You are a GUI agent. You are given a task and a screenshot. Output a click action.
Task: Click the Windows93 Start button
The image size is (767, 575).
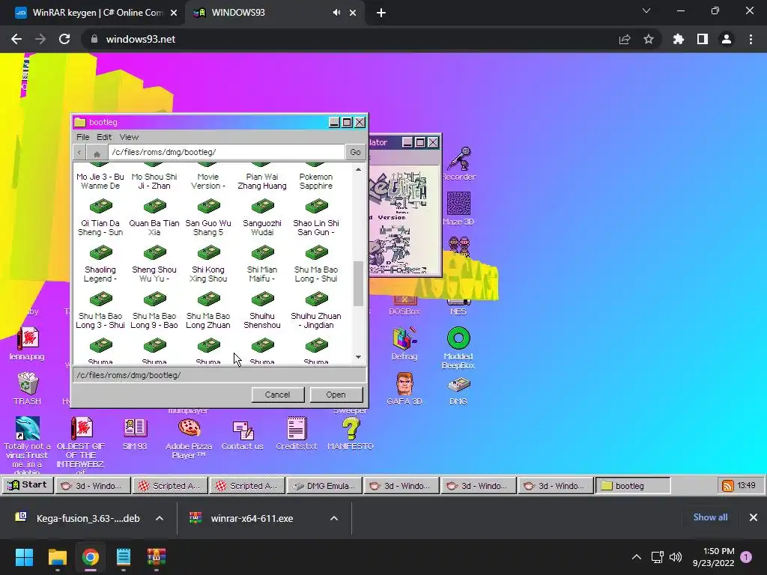click(28, 485)
